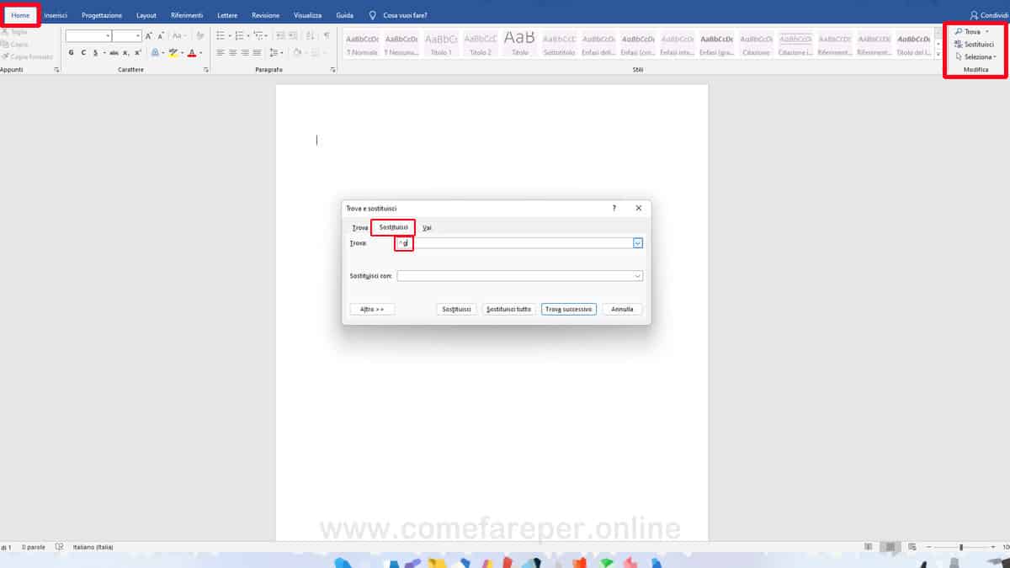Screen dimensions: 1010x568
Task: Switch to the Inserisci ribbon tab
Action: (x=55, y=14)
